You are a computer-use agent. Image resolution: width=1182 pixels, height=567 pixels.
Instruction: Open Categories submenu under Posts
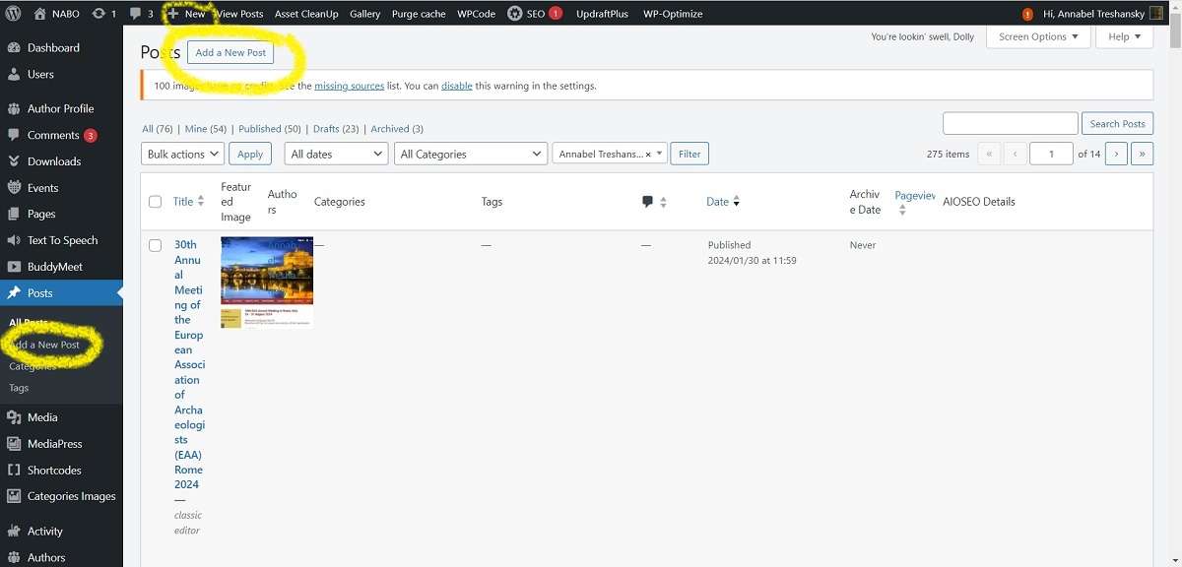click(33, 366)
